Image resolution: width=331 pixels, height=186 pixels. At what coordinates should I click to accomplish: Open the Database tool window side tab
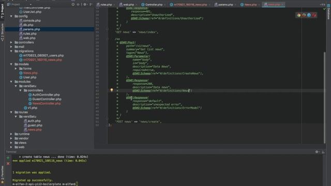coord(328,12)
